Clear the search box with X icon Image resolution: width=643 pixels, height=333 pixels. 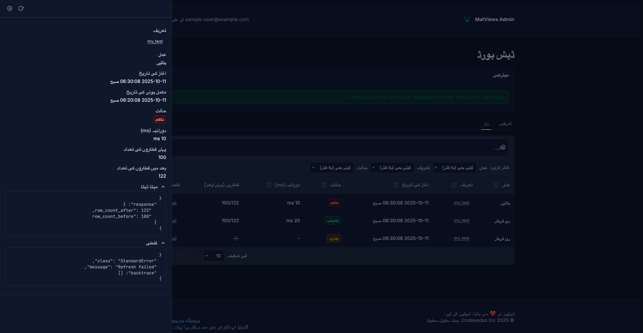(x=503, y=147)
